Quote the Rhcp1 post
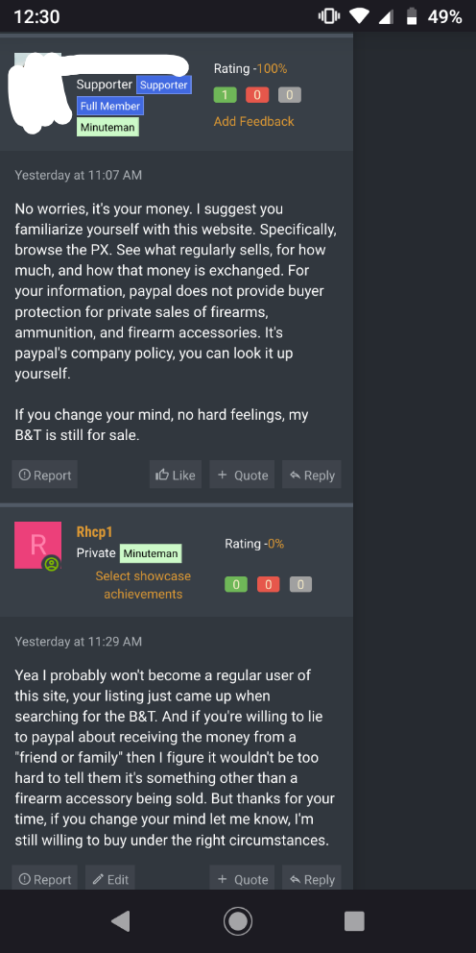 [x=242, y=878]
